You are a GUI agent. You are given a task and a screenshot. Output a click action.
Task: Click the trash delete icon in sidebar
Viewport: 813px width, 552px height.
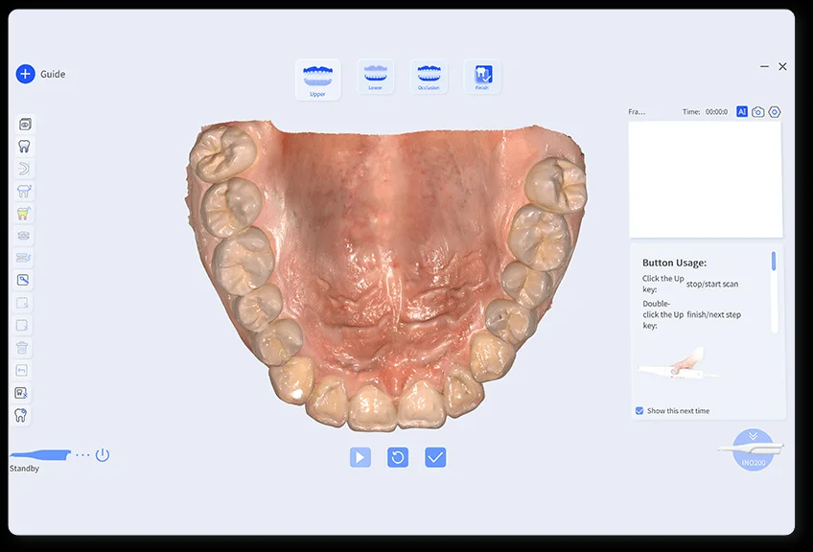pyautogui.click(x=23, y=348)
